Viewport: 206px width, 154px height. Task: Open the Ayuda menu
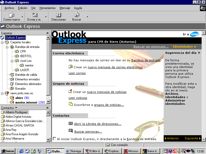click(x=78, y=8)
